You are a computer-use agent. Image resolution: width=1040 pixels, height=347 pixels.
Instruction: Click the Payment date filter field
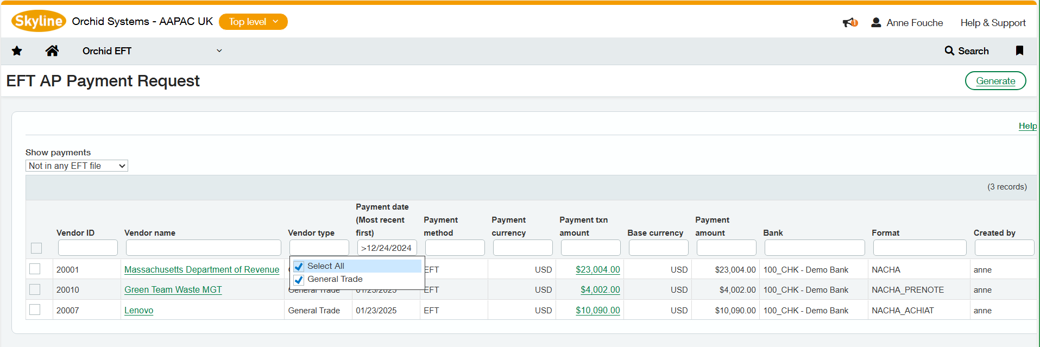(x=387, y=248)
